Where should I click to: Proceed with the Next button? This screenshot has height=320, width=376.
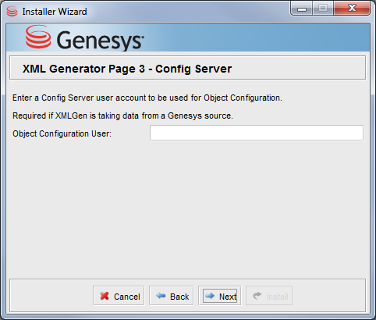(220, 296)
